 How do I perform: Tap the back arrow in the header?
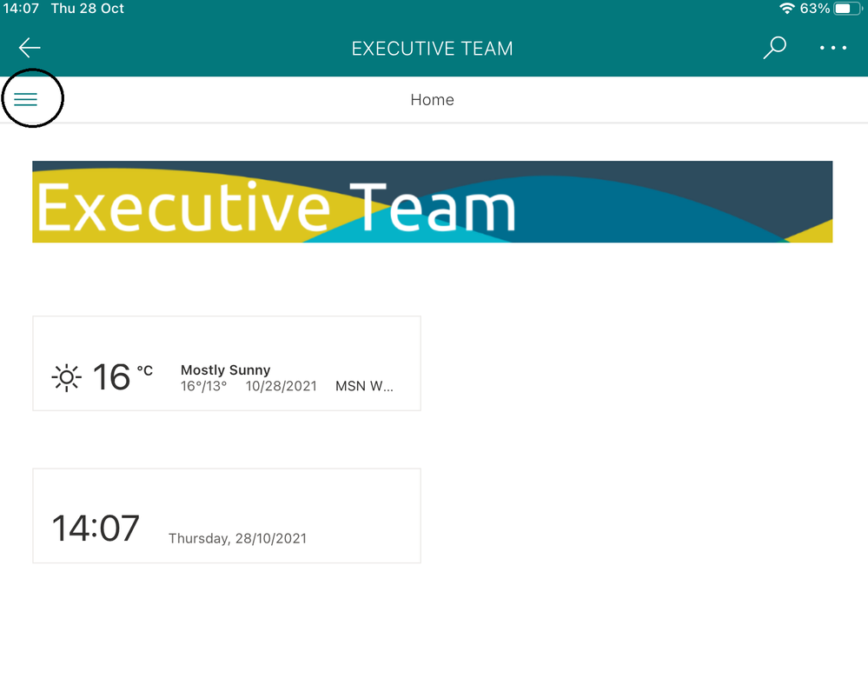pyautogui.click(x=30, y=48)
